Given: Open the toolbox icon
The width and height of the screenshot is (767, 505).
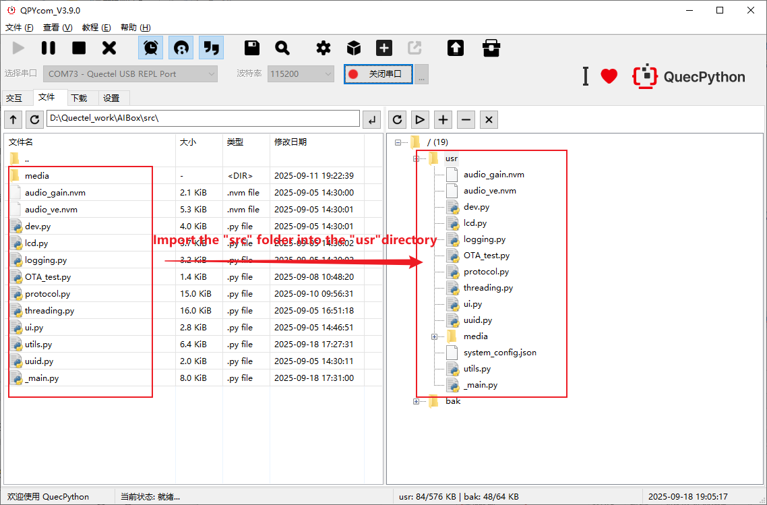Looking at the screenshot, I should pos(491,48).
